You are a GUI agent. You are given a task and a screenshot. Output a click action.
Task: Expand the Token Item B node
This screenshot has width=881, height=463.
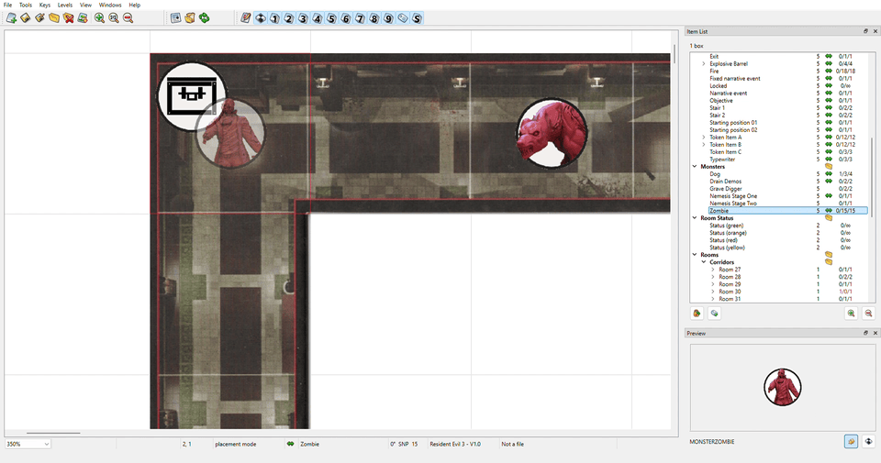point(704,144)
